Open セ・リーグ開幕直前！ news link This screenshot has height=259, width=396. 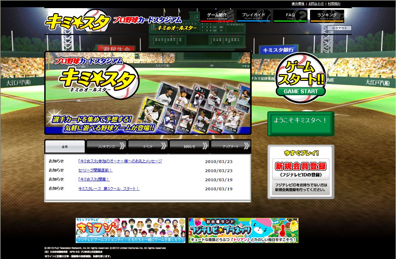coord(95,170)
